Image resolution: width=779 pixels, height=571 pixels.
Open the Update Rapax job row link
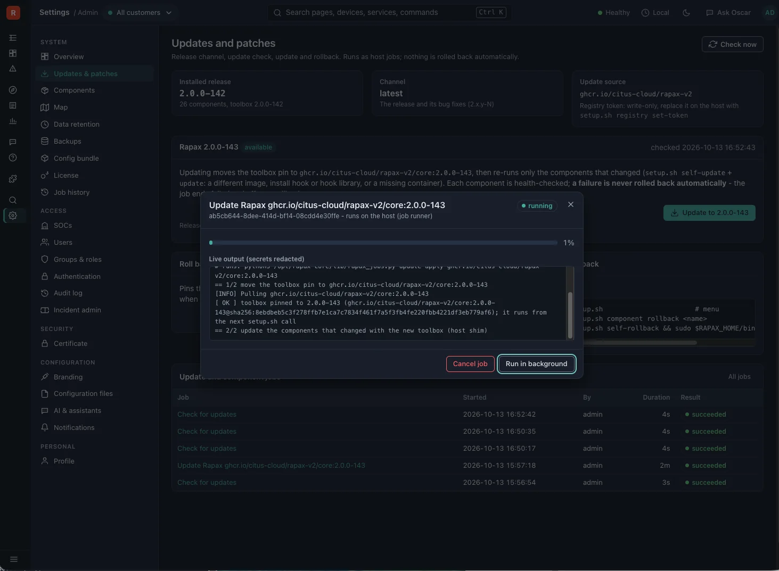point(271,466)
